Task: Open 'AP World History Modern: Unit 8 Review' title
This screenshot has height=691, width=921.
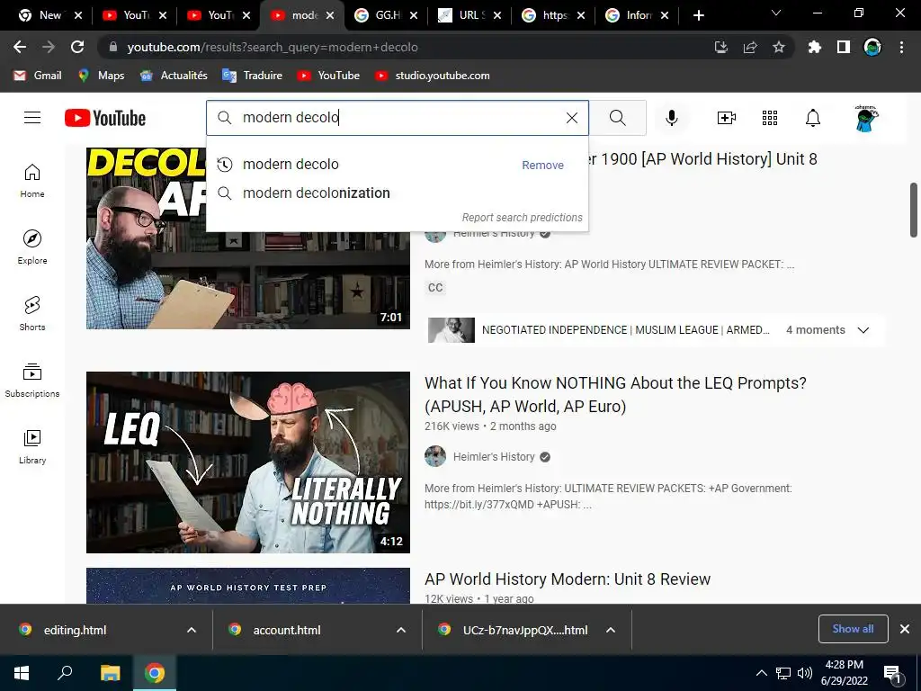Action: 568,579
